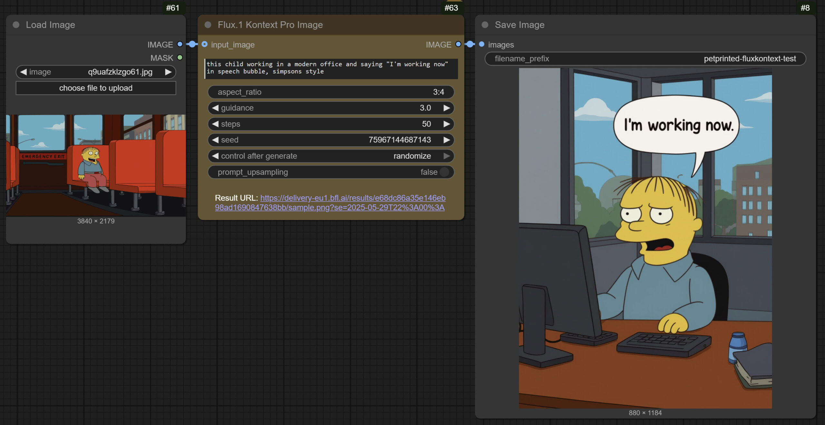Click the Flux.1 Kontext Pro node collapse dot

point(208,25)
